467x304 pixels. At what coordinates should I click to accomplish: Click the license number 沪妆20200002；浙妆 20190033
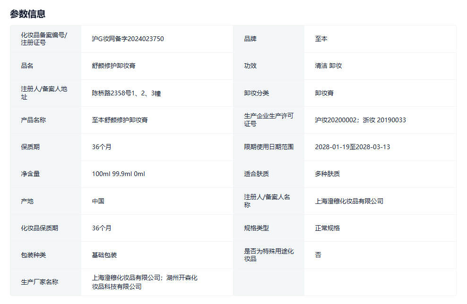360,120
